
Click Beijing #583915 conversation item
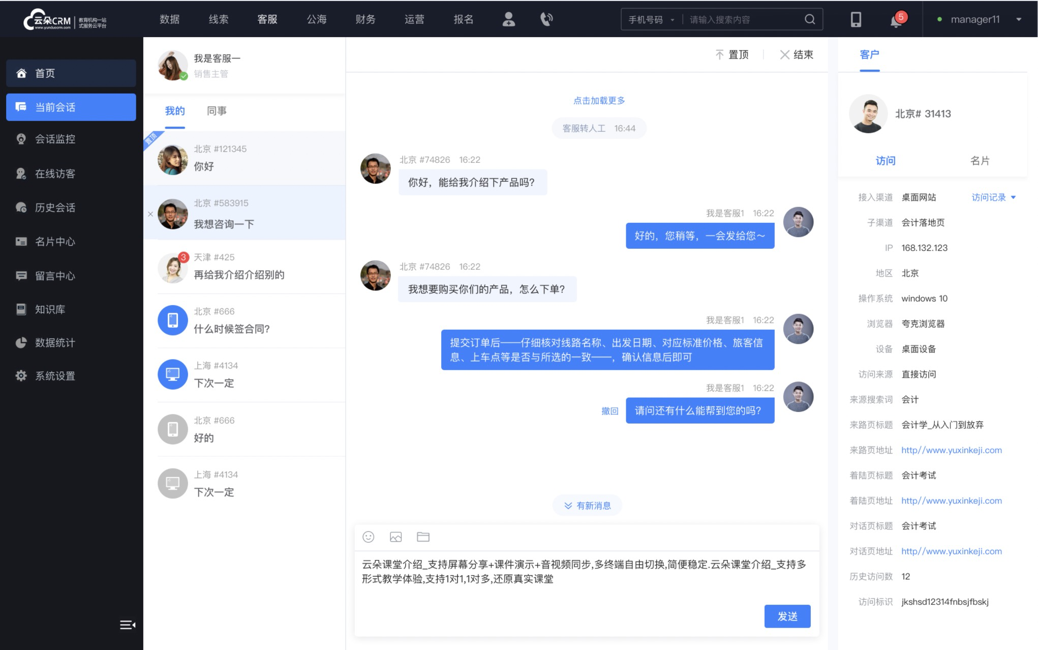click(x=242, y=214)
